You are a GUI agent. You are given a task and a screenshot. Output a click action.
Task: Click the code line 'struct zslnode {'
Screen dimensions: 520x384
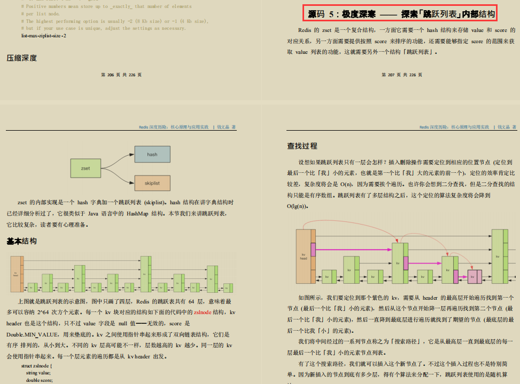(36, 366)
